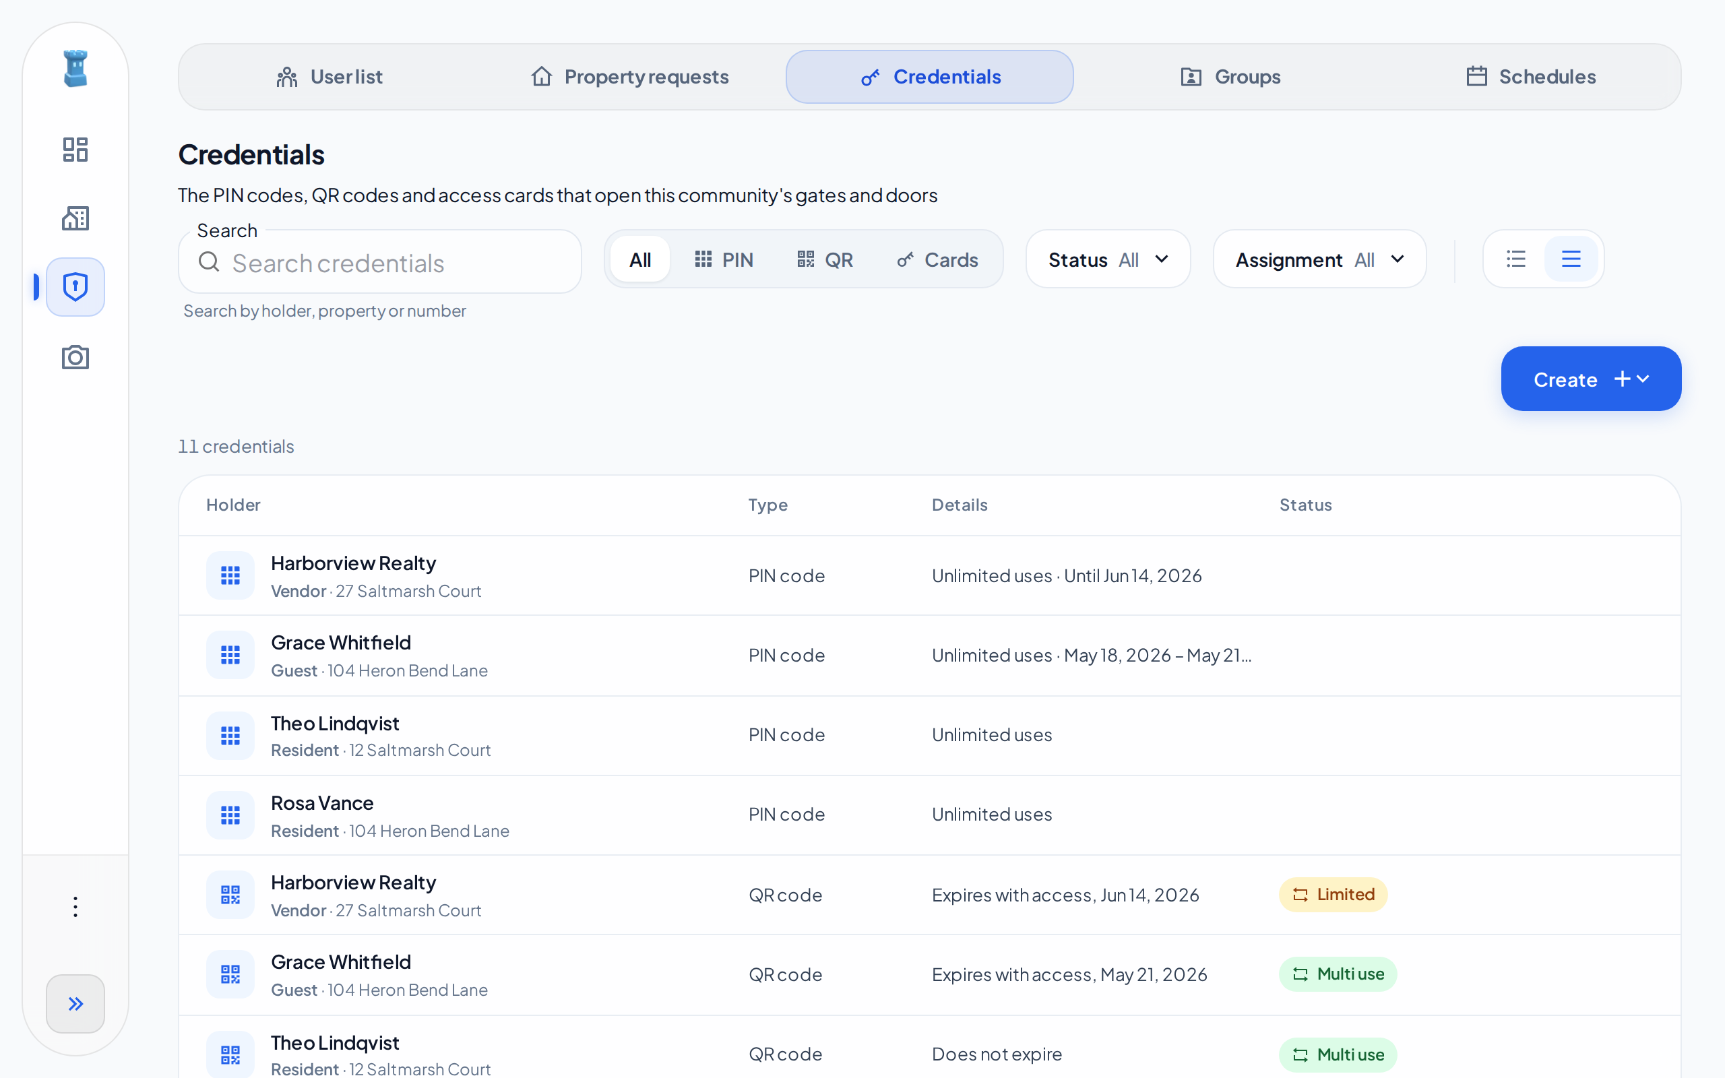Select the All type filter

[640, 259]
